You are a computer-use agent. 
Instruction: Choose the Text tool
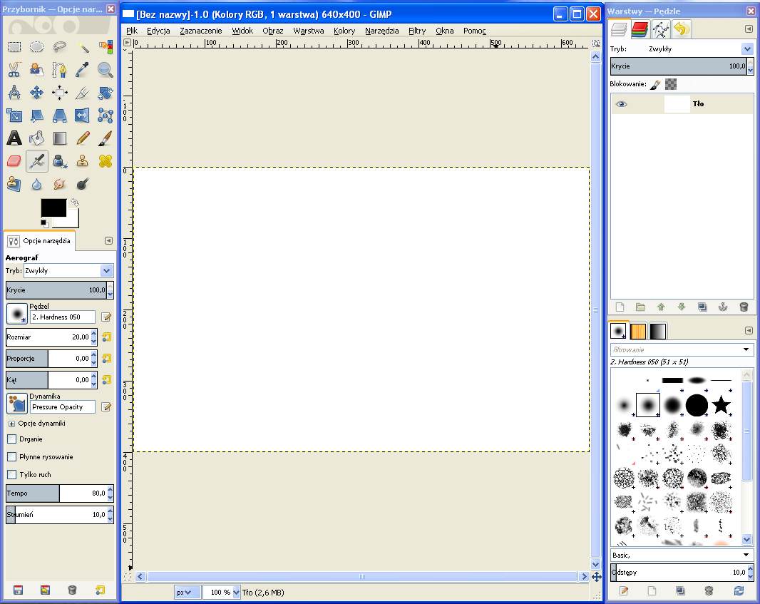14,138
